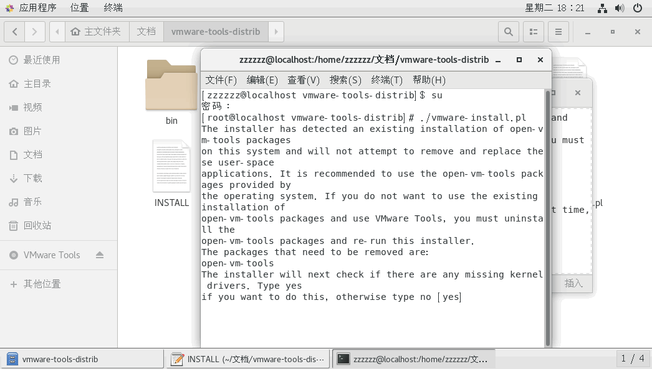
Task: Click Home folder (主文件夹) path button
Action: tap(97, 32)
